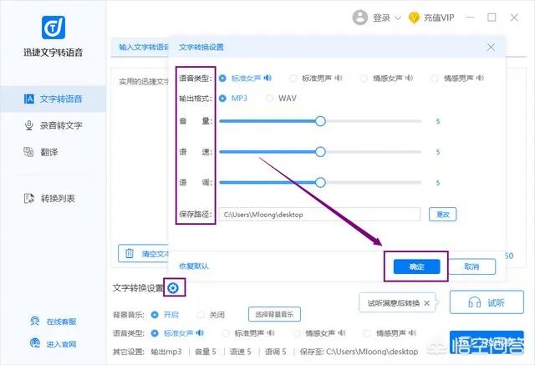Select bottom-row 标准男声 radio
535x365 pixels.
click(225, 333)
